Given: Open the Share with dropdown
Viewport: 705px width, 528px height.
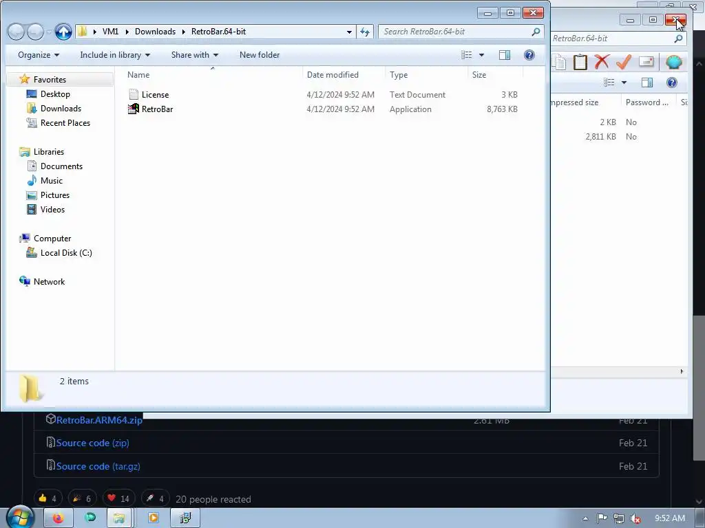Looking at the screenshot, I should tap(195, 55).
